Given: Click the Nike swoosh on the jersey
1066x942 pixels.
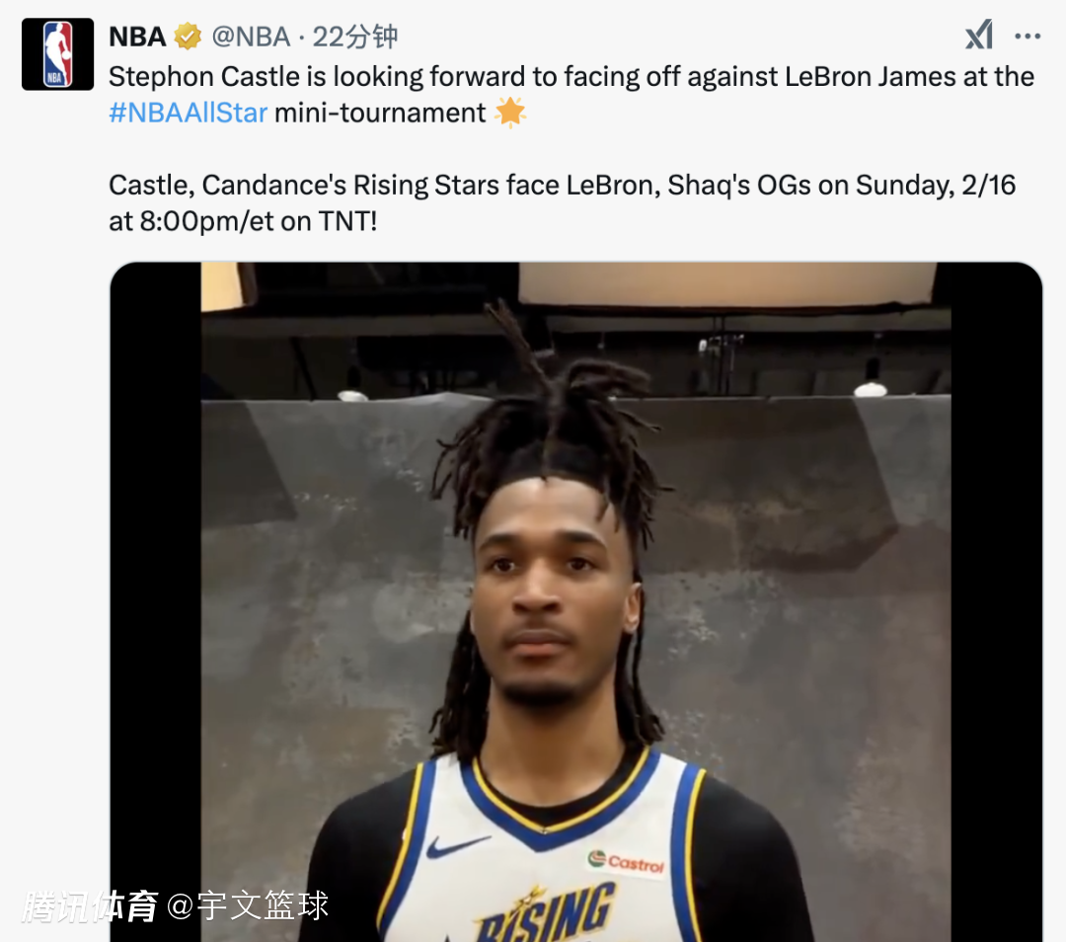Looking at the screenshot, I should pos(458,845).
